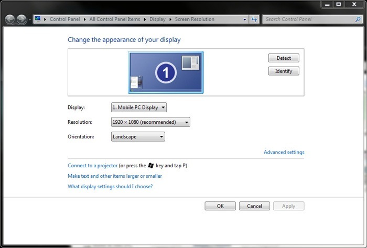Open the Display dropdown list

[139, 107]
